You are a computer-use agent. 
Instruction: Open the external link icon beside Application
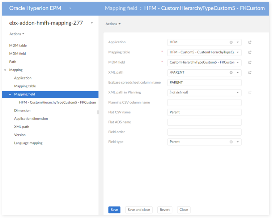click(250, 42)
